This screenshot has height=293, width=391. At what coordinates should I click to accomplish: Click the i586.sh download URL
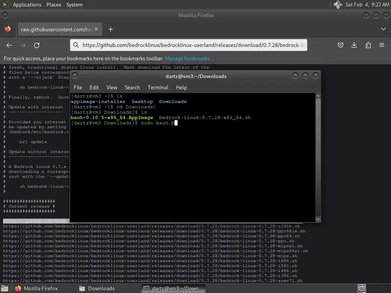click(150, 266)
